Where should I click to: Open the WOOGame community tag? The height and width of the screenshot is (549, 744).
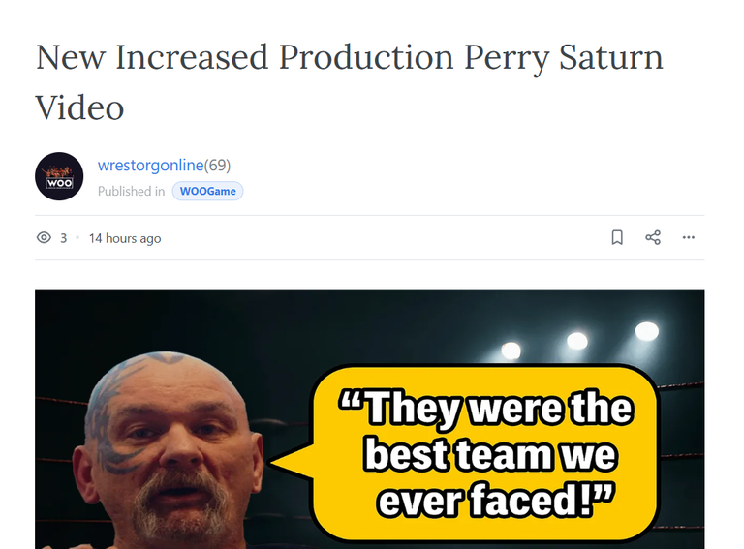(208, 191)
